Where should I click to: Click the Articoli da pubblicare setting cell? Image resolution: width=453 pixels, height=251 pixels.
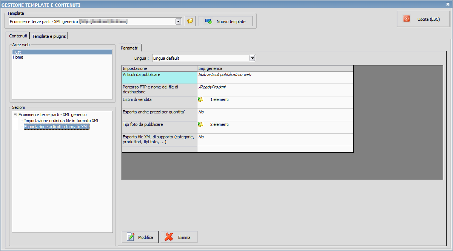pyautogui.click(x=159, y=77)
